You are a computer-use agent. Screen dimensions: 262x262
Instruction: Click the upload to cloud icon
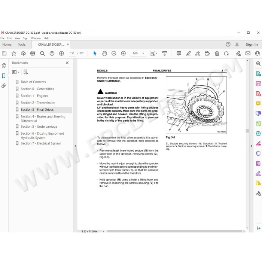pos(23,53)
